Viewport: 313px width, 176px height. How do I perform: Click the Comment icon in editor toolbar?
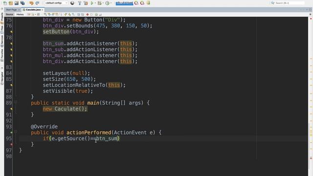point(96,14)
